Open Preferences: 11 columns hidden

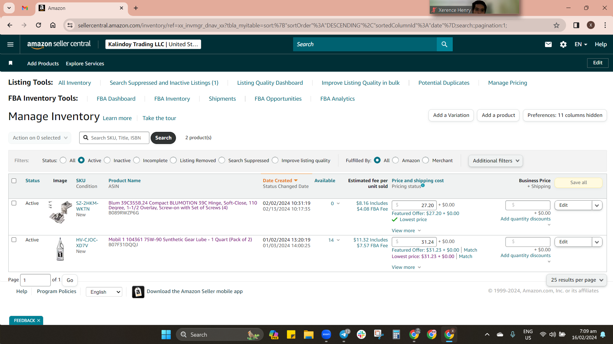[565, 115]
